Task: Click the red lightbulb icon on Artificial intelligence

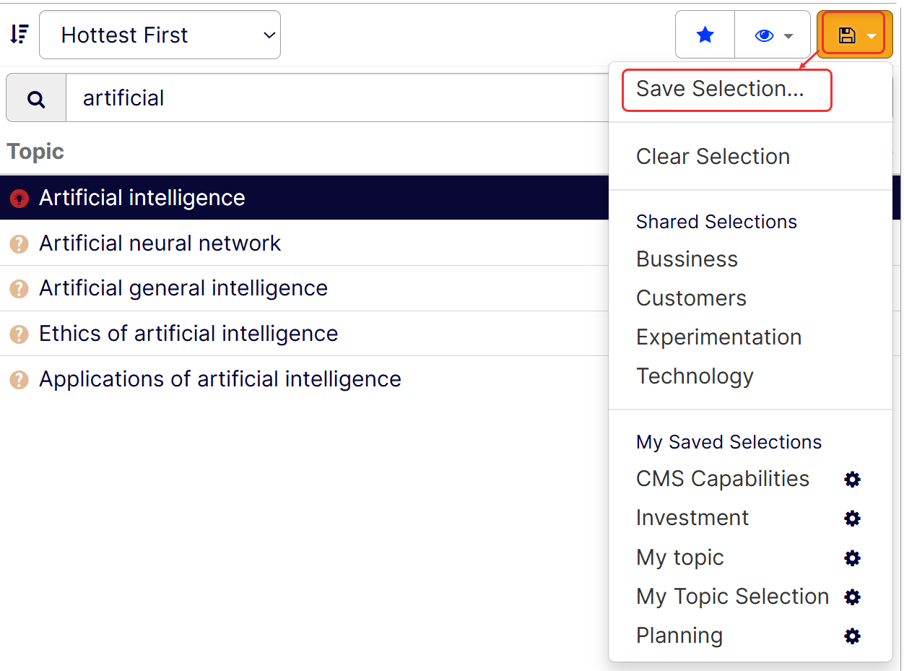Action: point(19,198)
